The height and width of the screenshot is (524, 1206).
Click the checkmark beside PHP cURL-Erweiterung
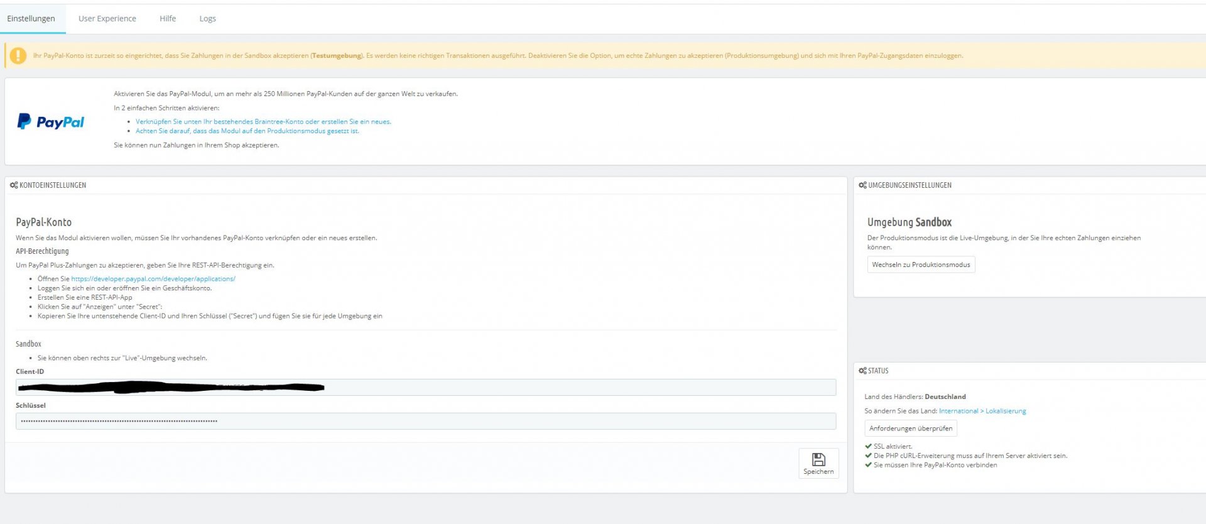[x=868, y=456]
